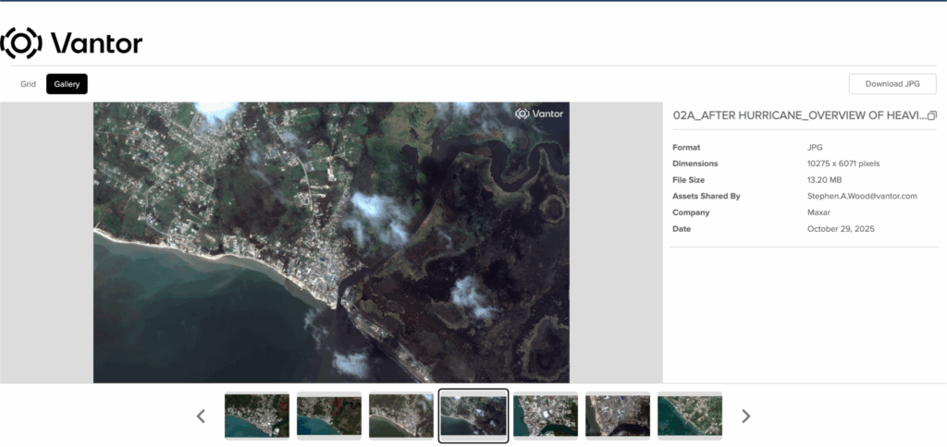Select the first thumbnail in the strip
Viewport: 947px width, 447px height.
[257, 416]
